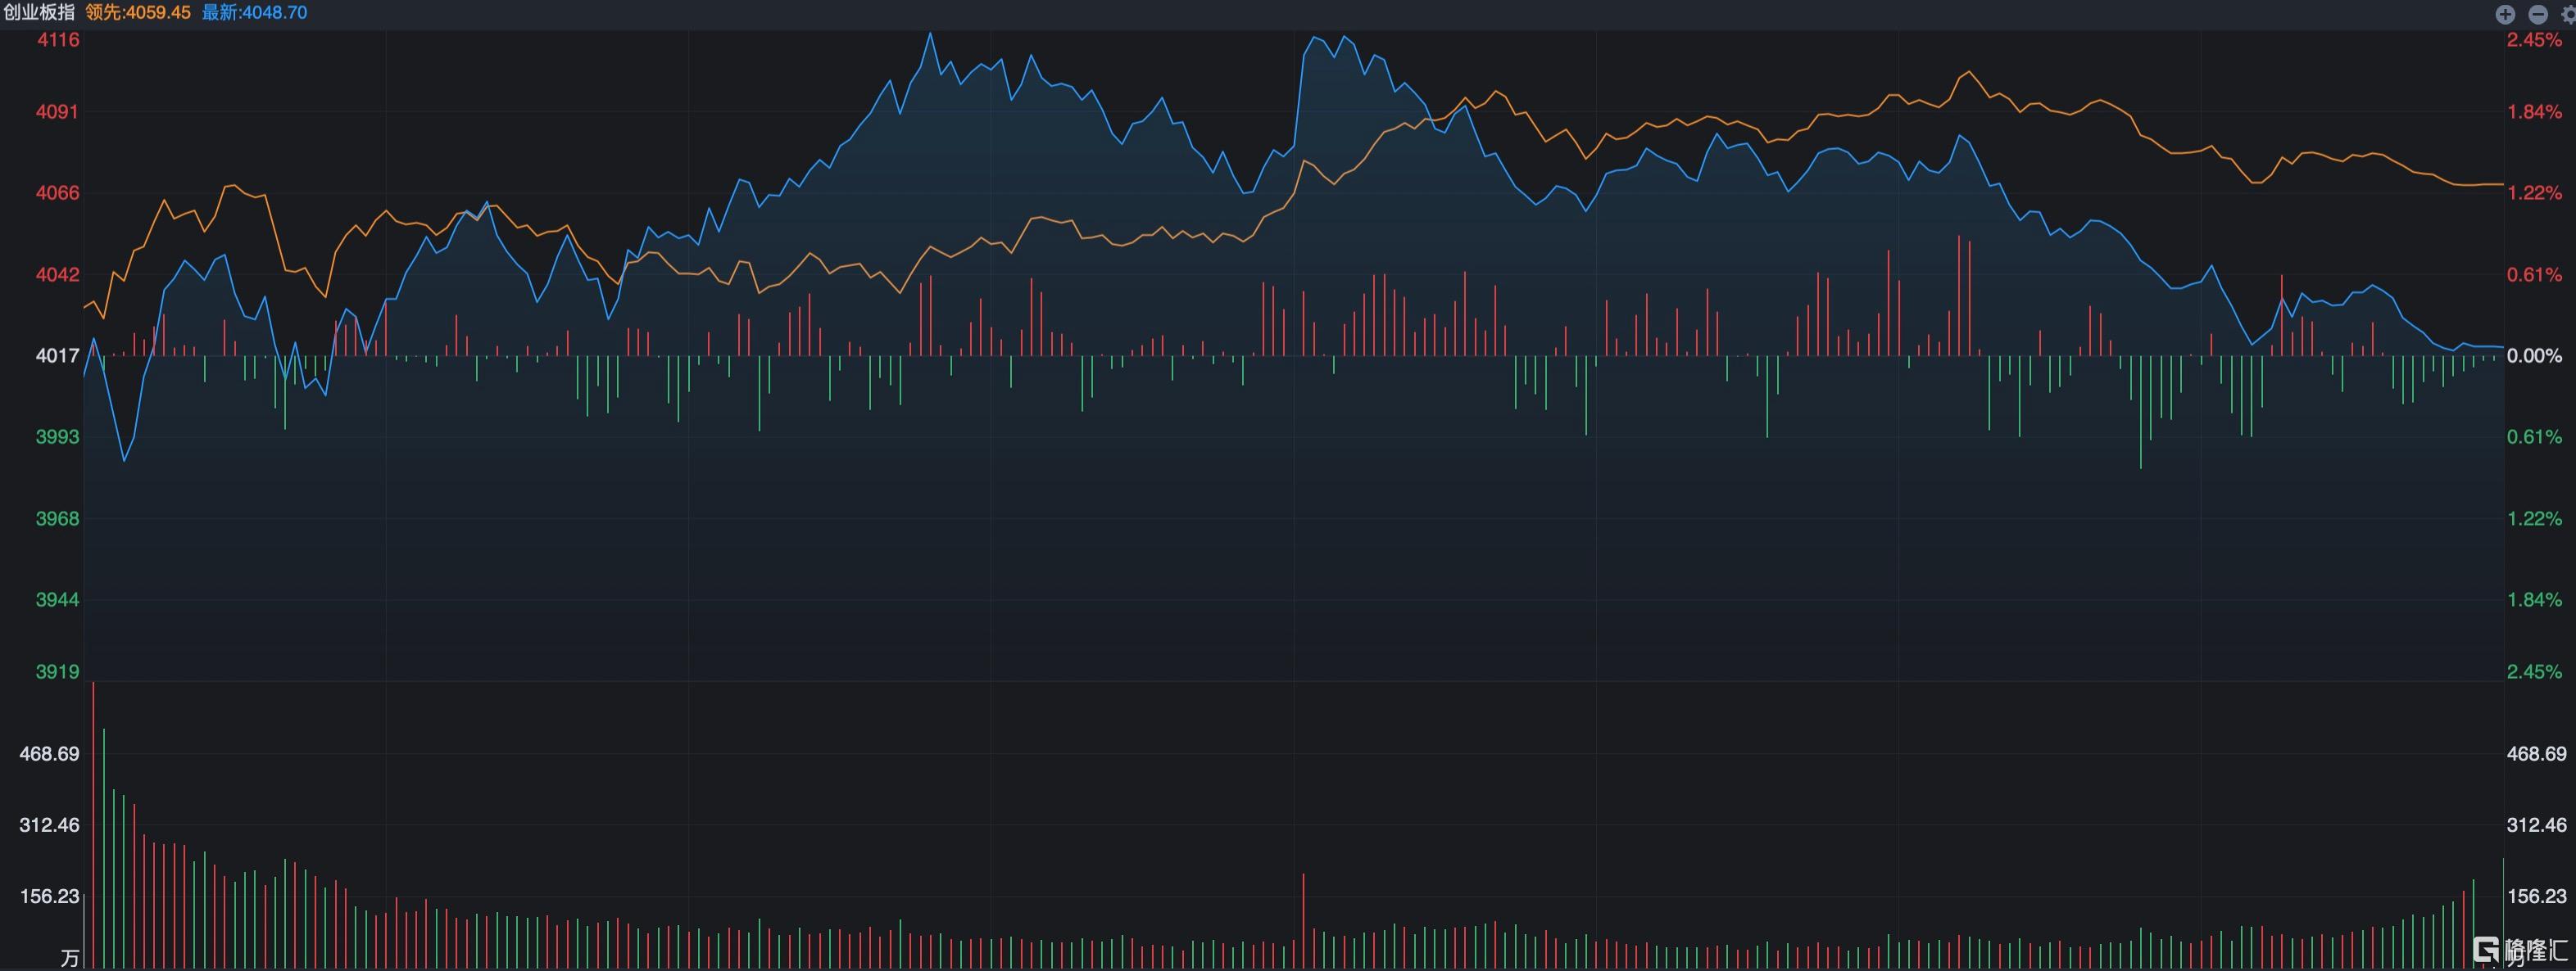The height and width of the screenshot is (971, 2576).
Task: Click the 创业板指 index name
Action: pyautogui.click(x=40, y=12)
